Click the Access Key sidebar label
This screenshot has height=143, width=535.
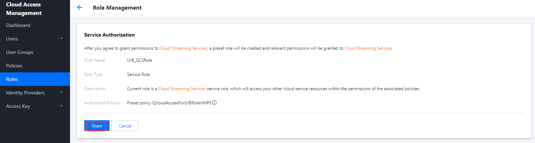[18, 106]
